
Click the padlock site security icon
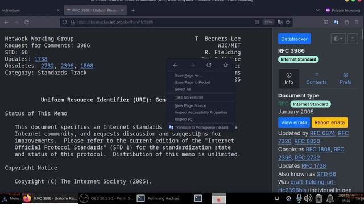coord(72,22)
